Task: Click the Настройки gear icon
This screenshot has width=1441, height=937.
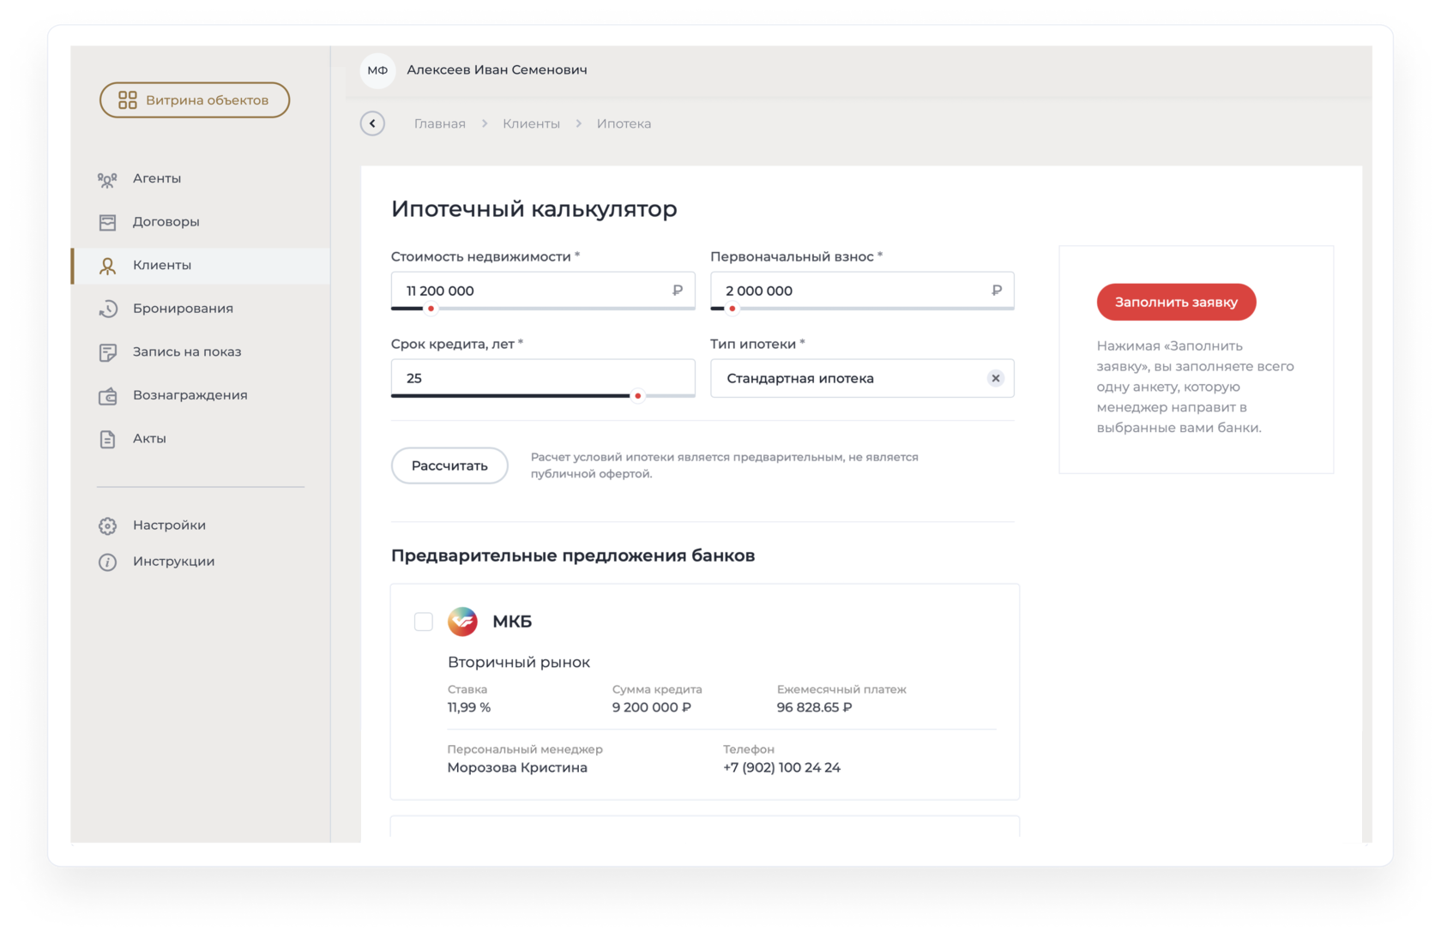Action: [107, 526]
